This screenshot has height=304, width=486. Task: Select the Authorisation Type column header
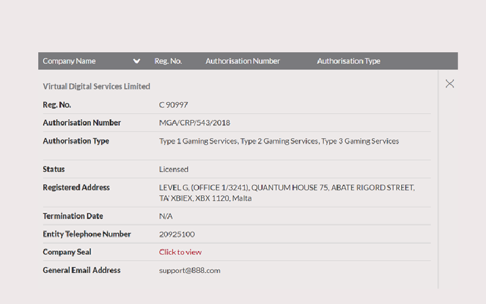(x=349, y=61)
